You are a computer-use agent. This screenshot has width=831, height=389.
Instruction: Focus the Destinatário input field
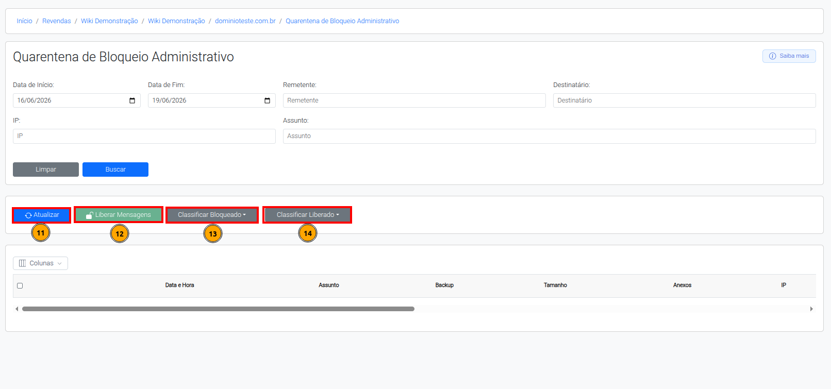tap(684, 100)
